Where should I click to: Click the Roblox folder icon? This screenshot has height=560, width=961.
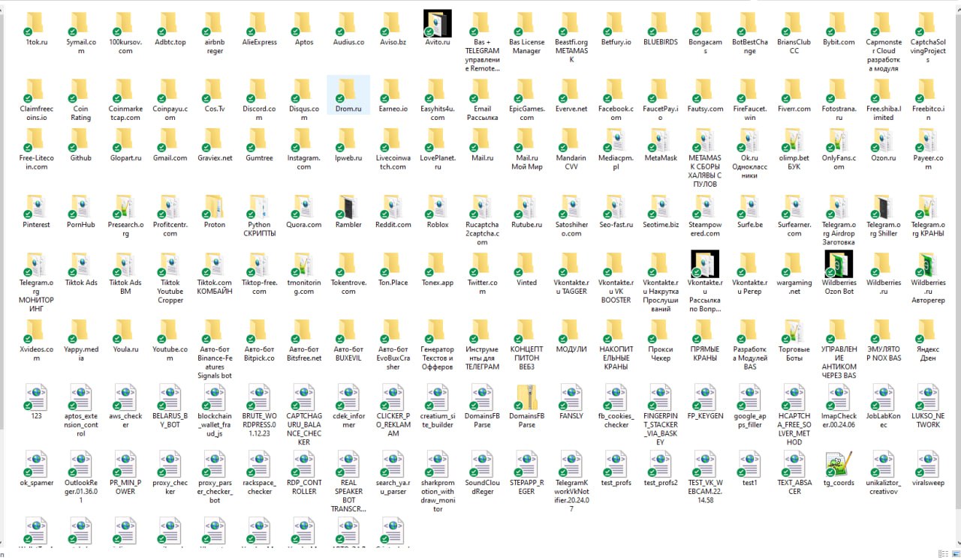[x=437, y=206]
